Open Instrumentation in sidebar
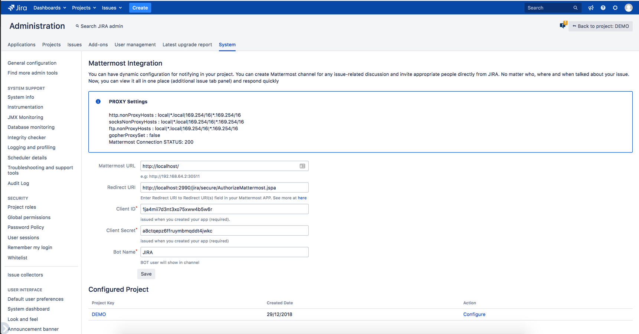The height and width of the screenshot is (334, 639). 25,107
